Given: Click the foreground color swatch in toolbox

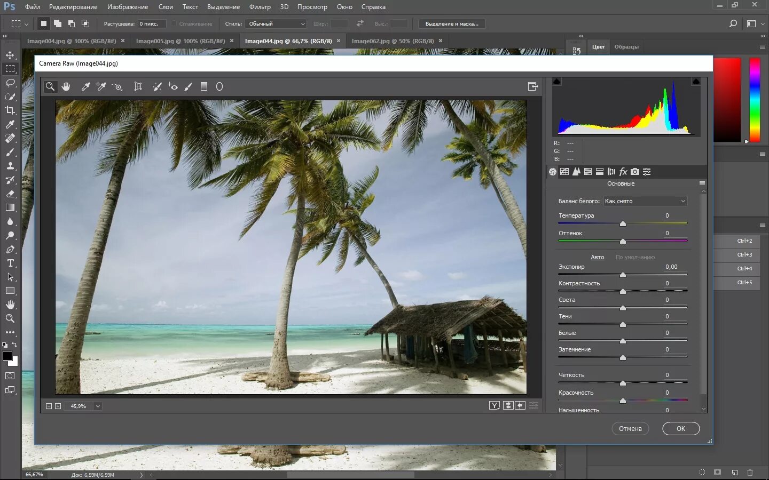Looking at the screenshot, I should pyautogui.click(x=7, y=356).
